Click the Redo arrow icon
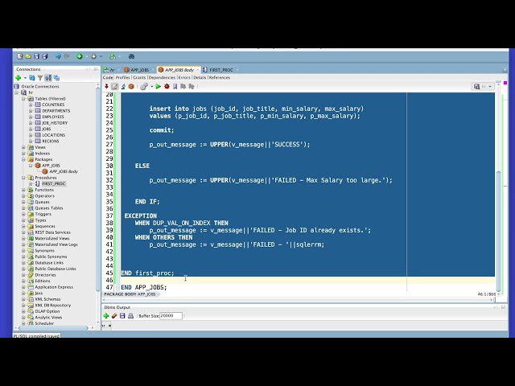515x386 pixels. pos(67,56)
